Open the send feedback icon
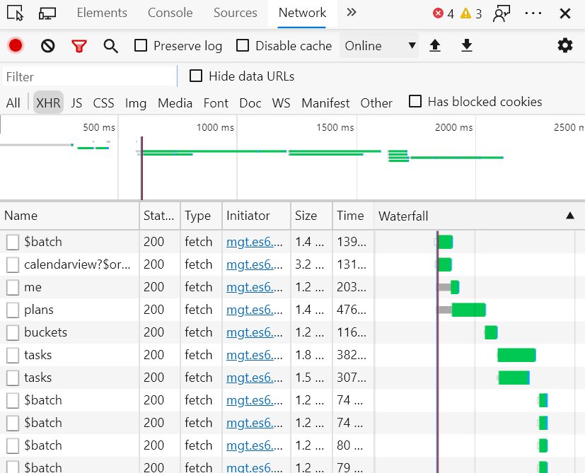 click(502, 14)
